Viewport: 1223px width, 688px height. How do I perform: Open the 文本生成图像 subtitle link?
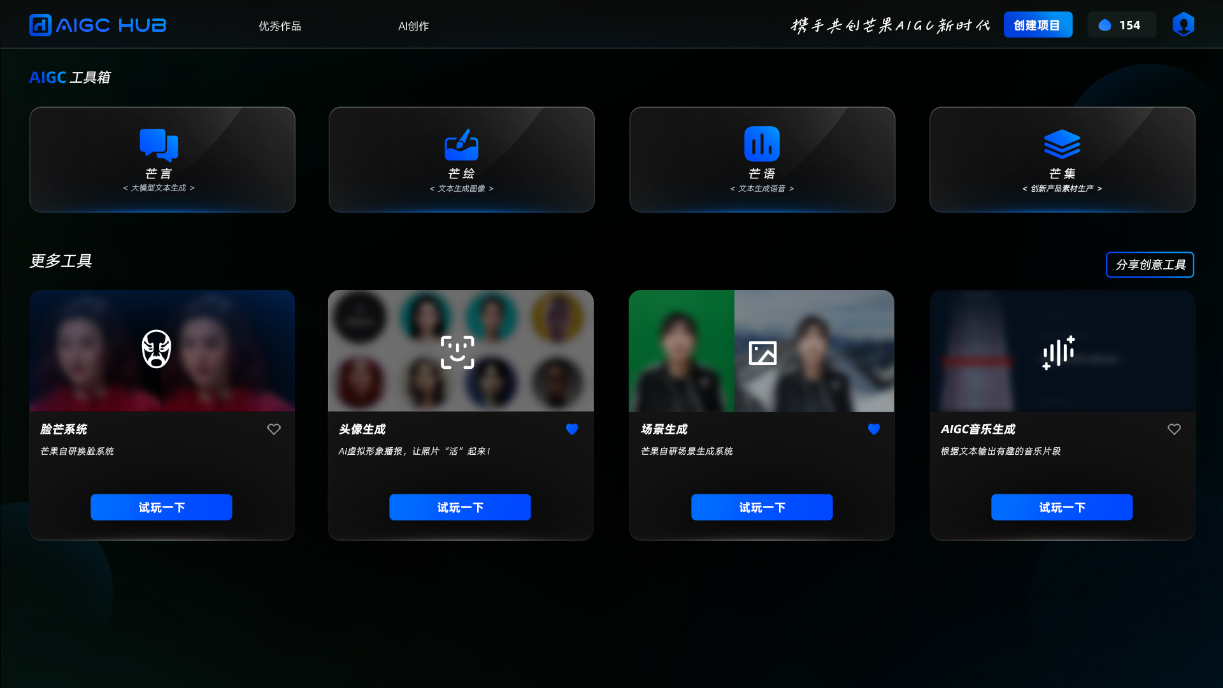pyautogui.click(x=461, y=189)
